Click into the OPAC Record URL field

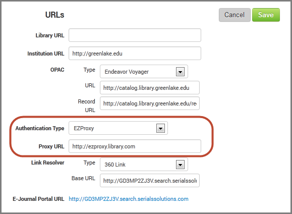coord(150,103)
